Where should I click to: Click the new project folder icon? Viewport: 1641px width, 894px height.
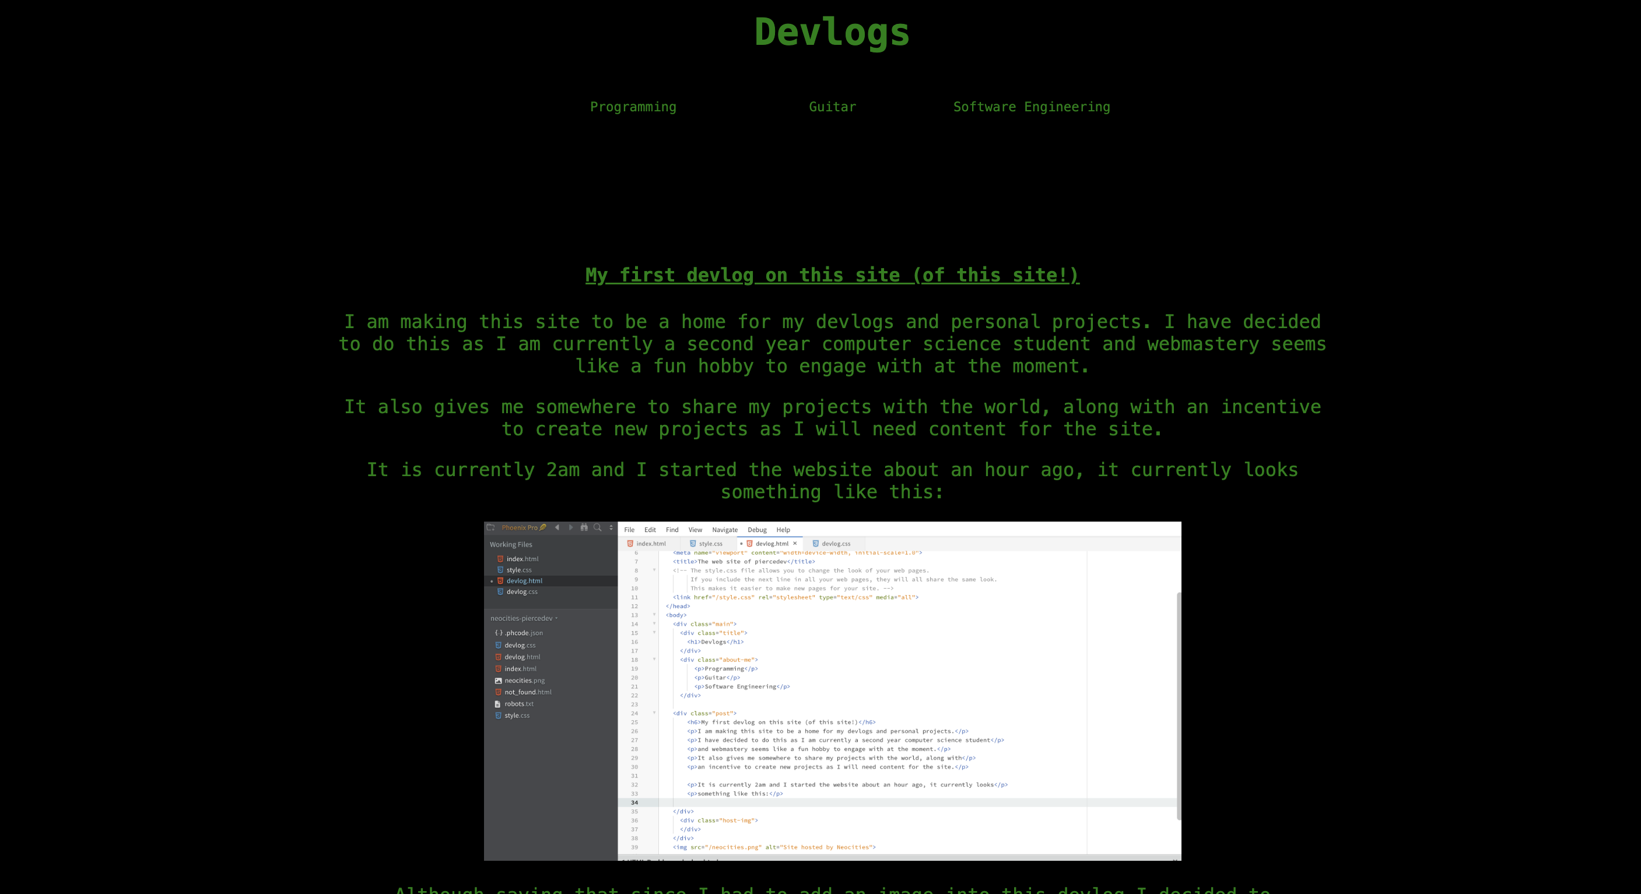point(490,528)
